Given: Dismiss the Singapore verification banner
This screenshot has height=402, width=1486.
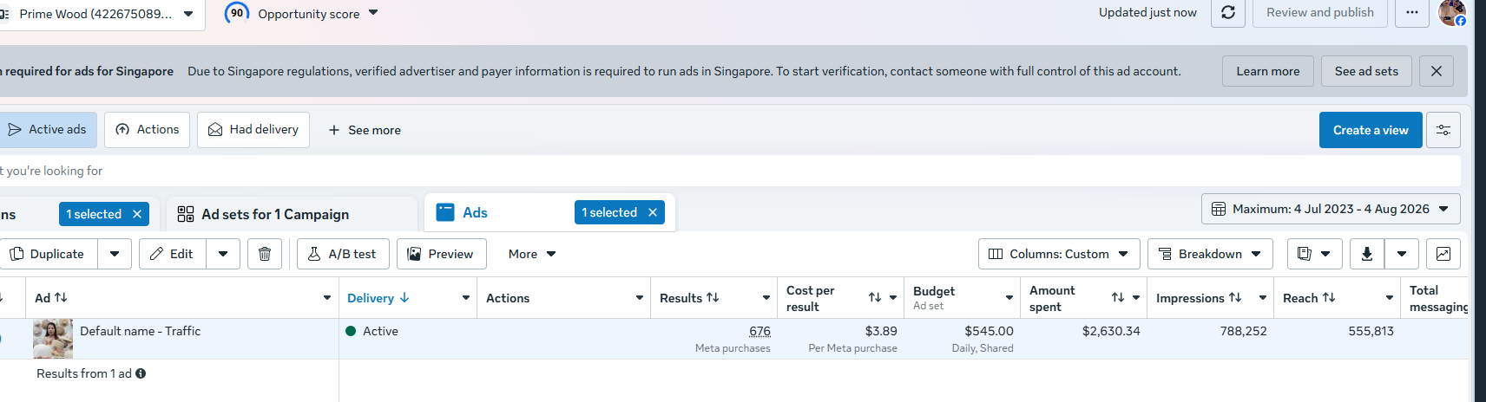Looking at the screenshot, I should tap(1437, 71).
